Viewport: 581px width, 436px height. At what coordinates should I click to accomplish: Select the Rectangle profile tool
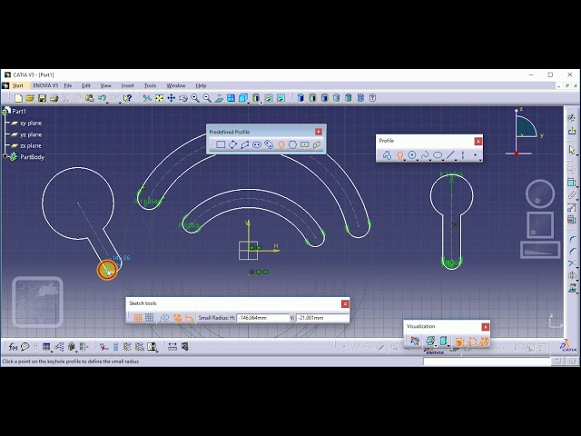click(x=221, y=144)
